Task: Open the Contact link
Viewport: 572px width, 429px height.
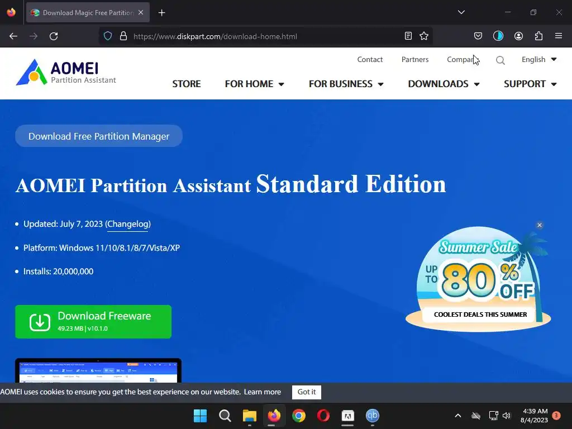Action: pos(370,59)
